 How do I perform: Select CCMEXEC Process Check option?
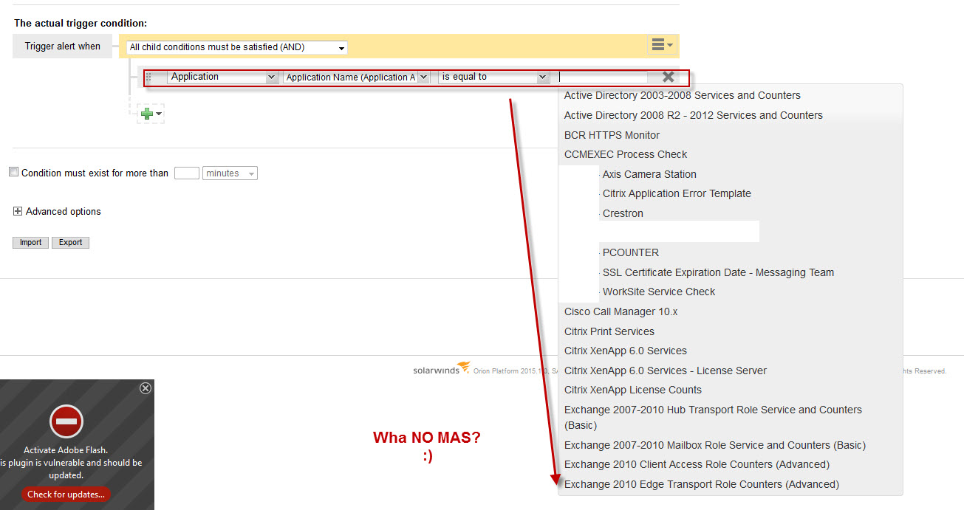coord(626,154)
